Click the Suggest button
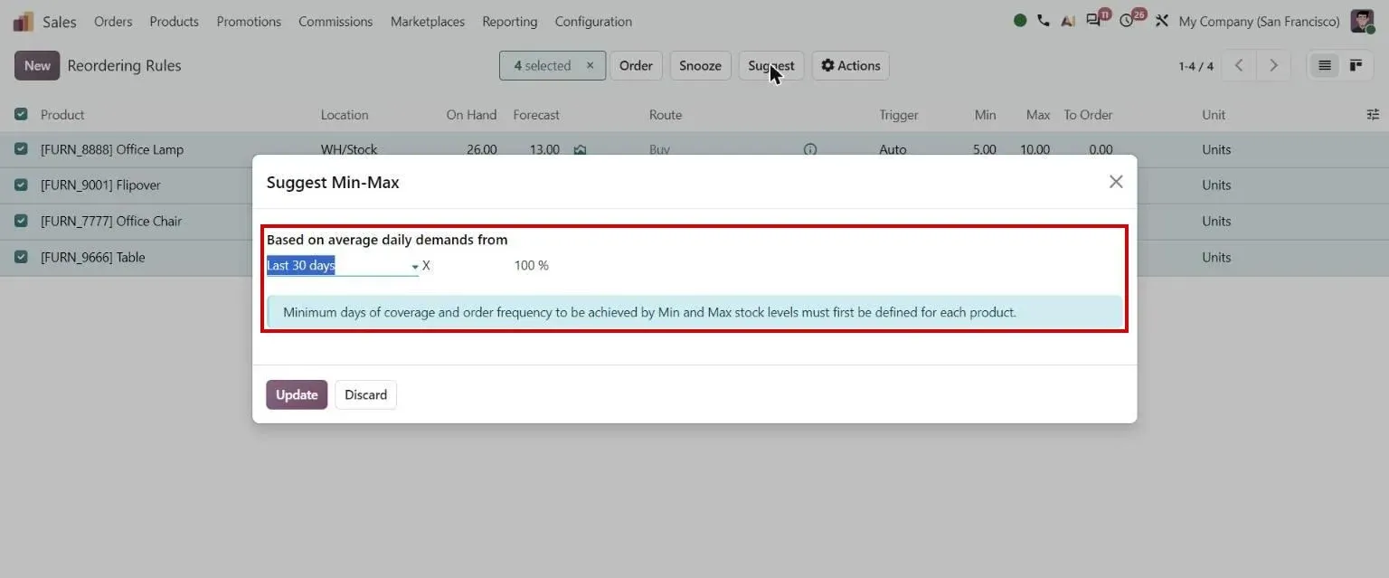1389x578 pixels. pyautogui.click(x=771, y=65)
